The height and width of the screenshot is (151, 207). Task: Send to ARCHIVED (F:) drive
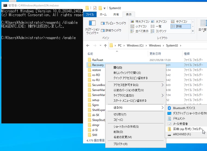tap(186, 134)
